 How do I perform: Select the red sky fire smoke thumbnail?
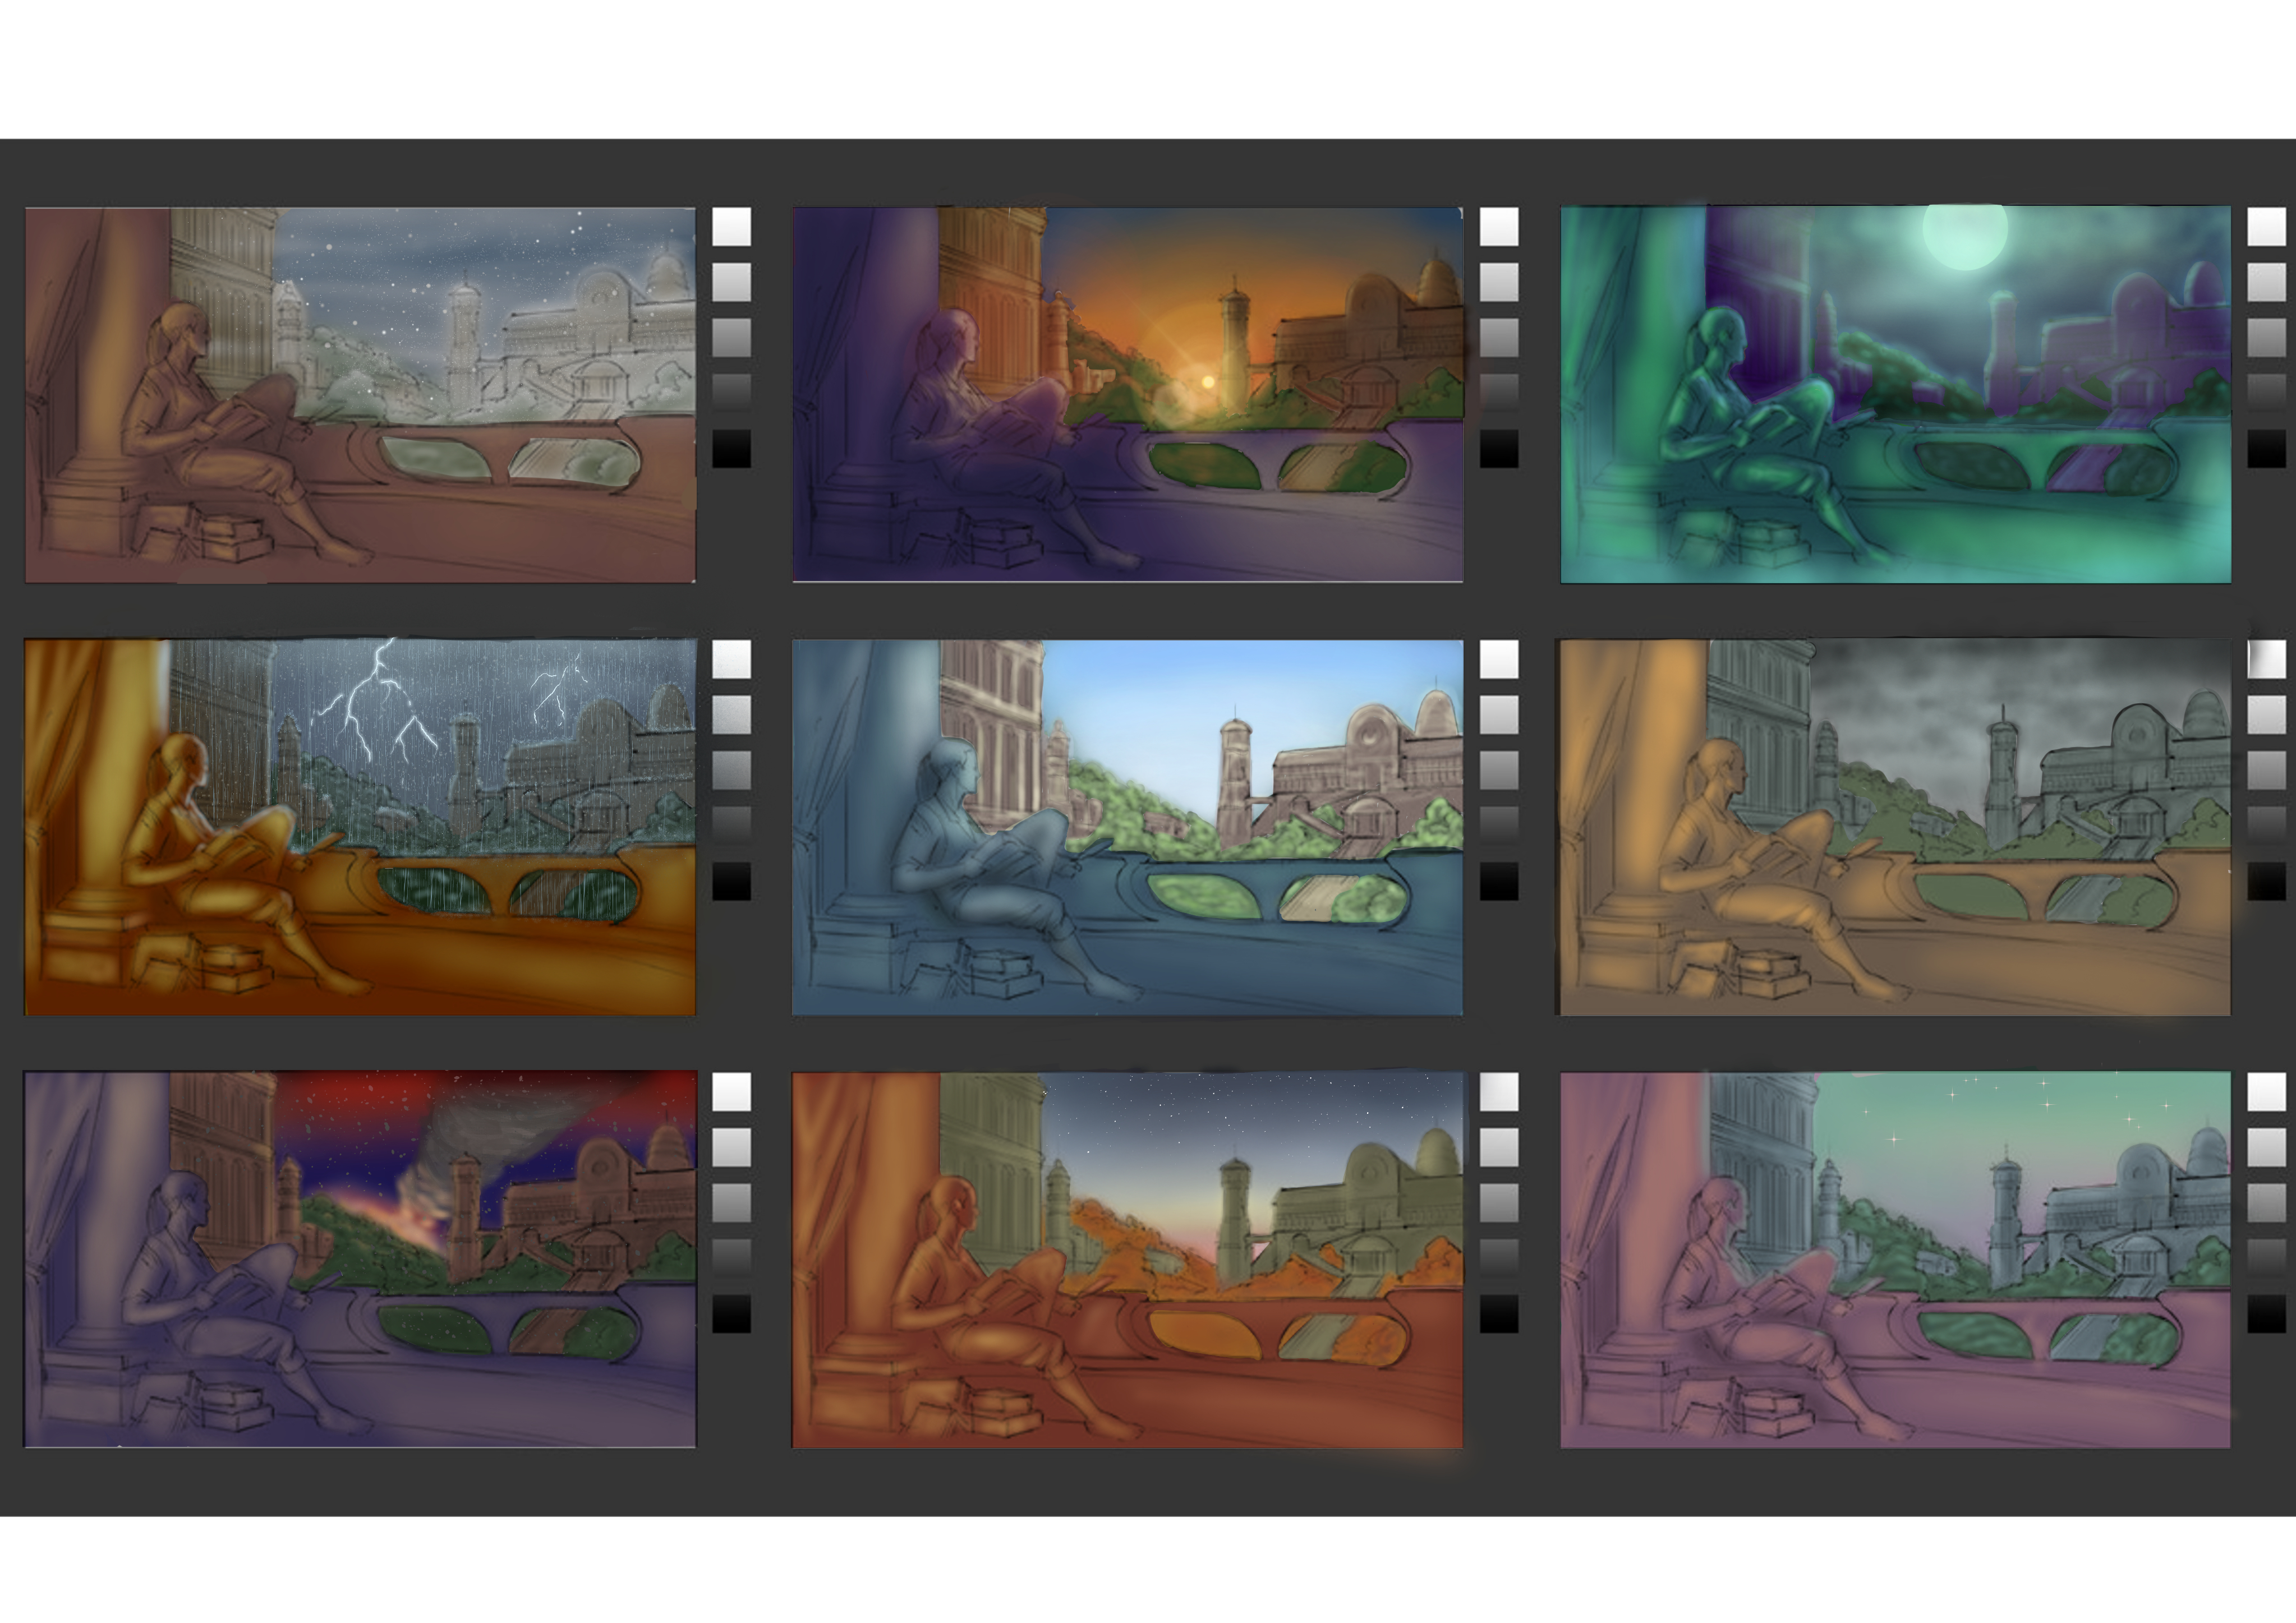click(360, 1259)
